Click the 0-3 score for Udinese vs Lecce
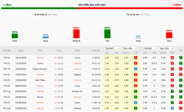Image resolution: width=184 pixels, height=112 pixels. point(56,58)
